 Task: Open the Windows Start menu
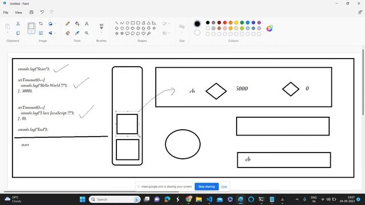click(82, 199)
